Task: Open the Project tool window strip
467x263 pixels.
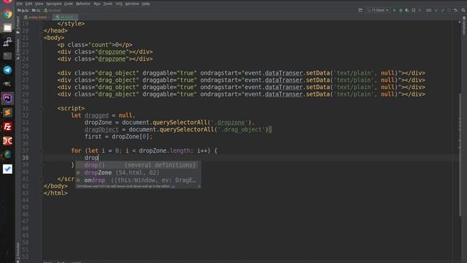Action: (x=18, y=26)
